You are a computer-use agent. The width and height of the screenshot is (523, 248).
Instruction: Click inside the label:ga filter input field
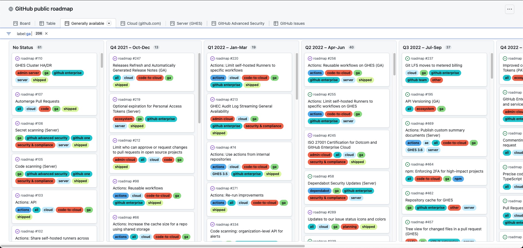[24, 33]
